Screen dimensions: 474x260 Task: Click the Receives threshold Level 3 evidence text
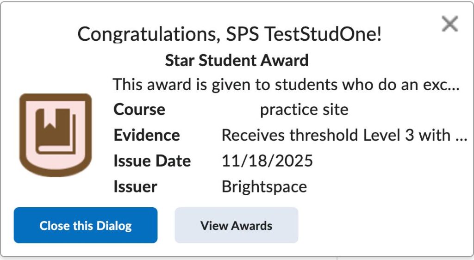(336, 135)
